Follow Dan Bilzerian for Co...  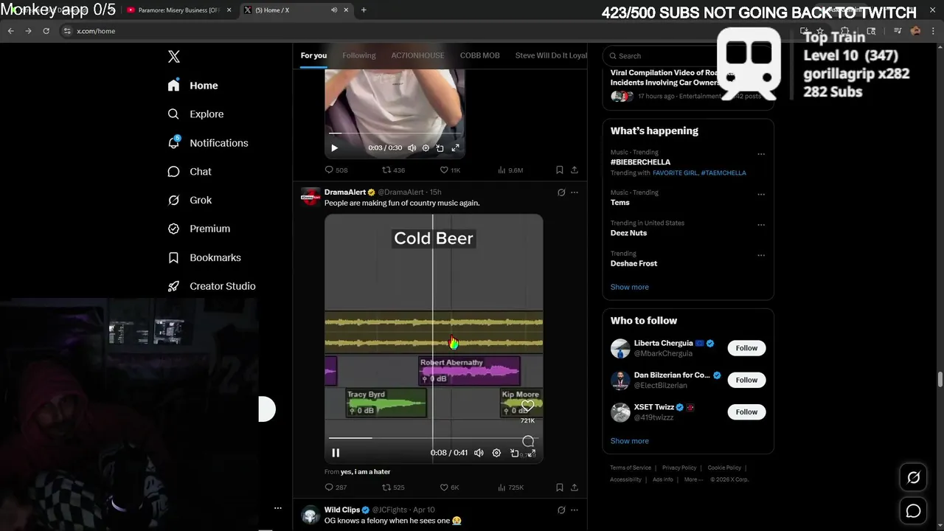[x=746, y=380]
